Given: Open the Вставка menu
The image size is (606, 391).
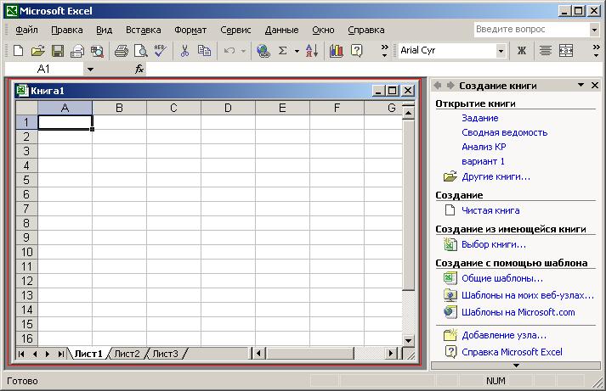Looking at the screenshot, I should pyautogui.click(x=144, y=30).
